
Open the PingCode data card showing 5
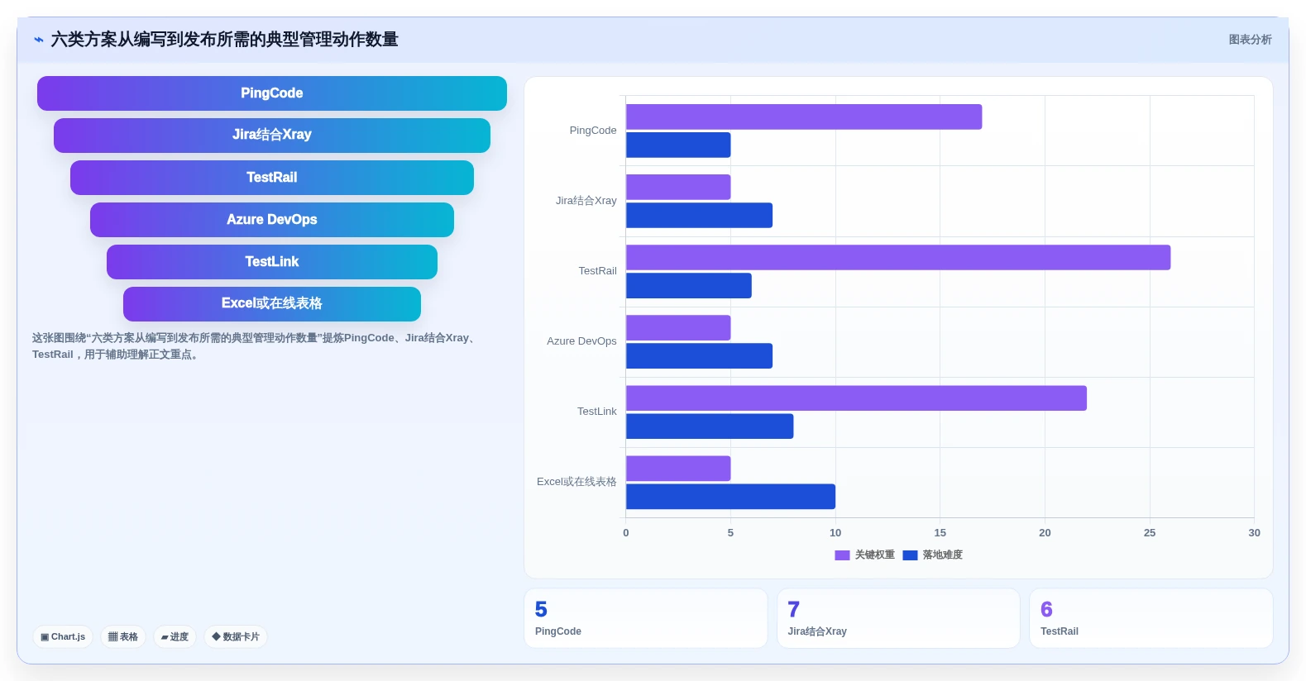[646, 618]
